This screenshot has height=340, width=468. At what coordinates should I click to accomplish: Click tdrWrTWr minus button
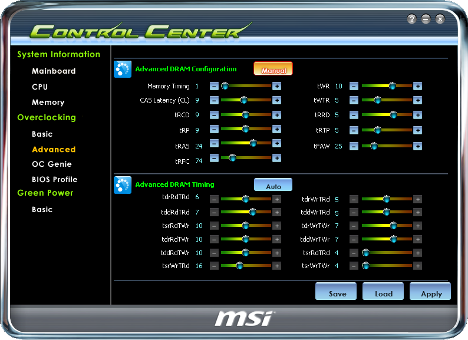point(354,226)
